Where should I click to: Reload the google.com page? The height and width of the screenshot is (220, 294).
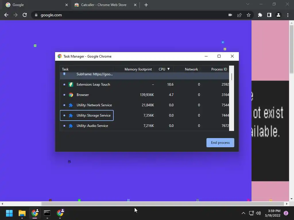(25, 15)
